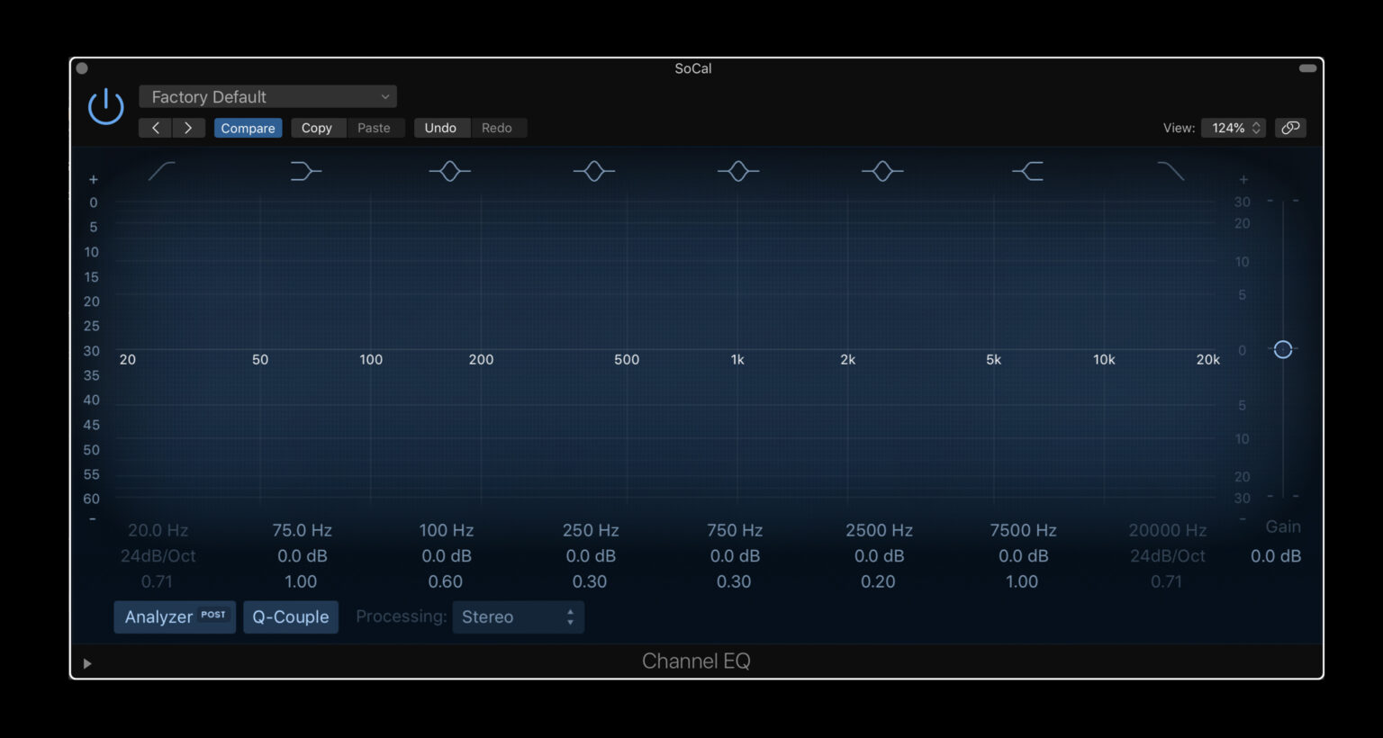The image size is (1383, 738).
Task: Click the low-pass filter band icon
Action: click(1171, 171)
